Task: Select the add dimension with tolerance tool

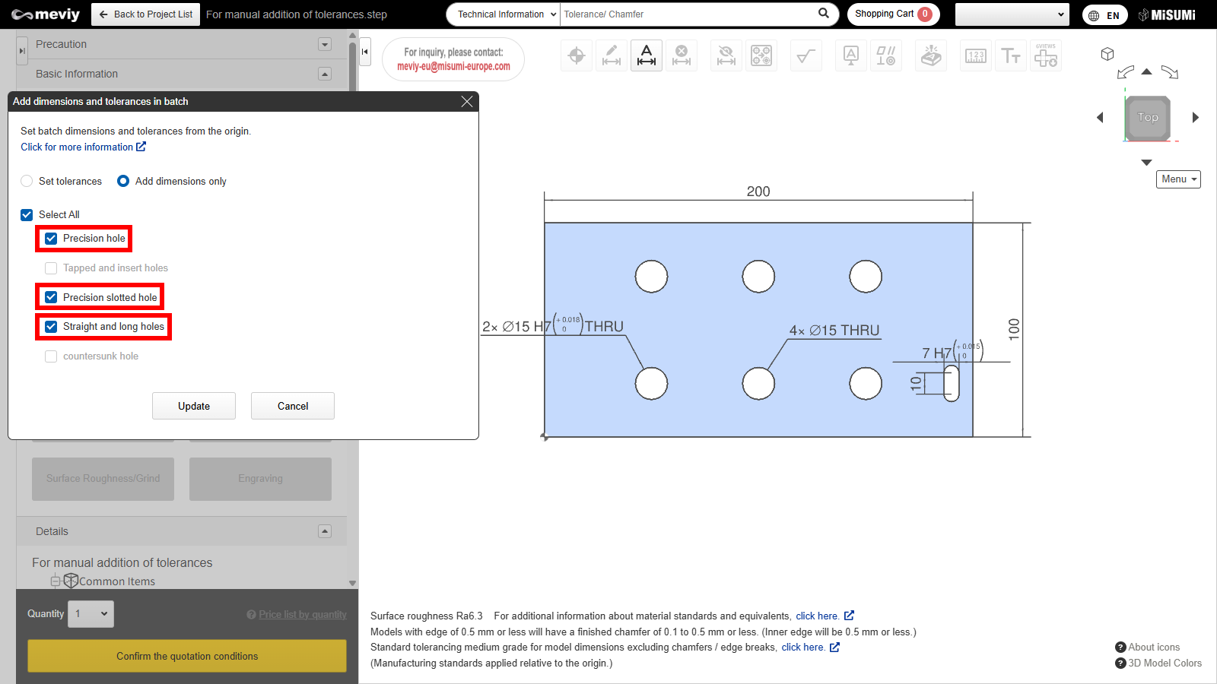Action: (x=646, y=55)
